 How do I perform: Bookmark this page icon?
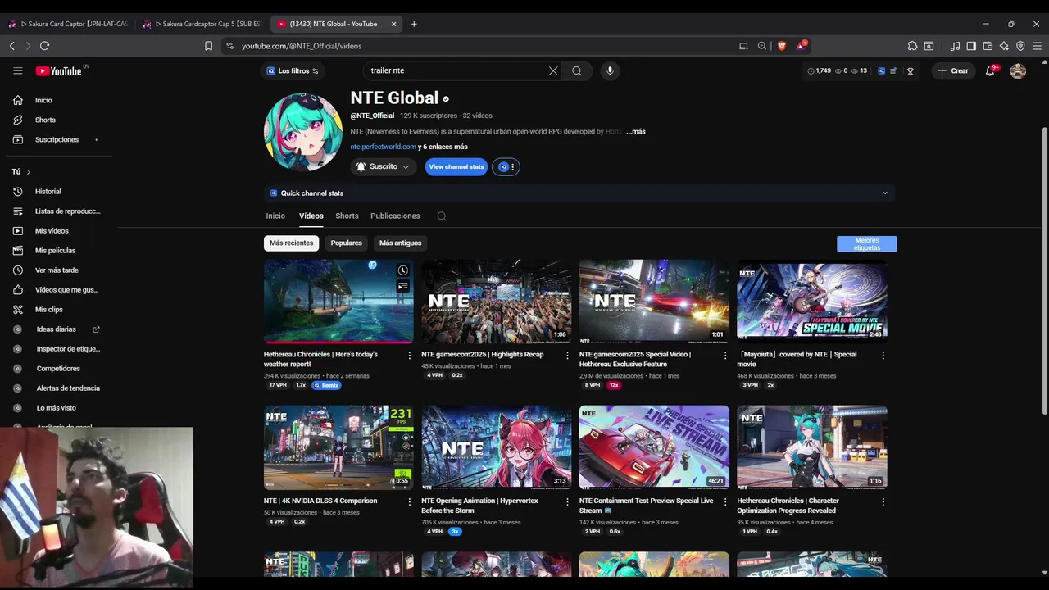(x=209, y=46)
